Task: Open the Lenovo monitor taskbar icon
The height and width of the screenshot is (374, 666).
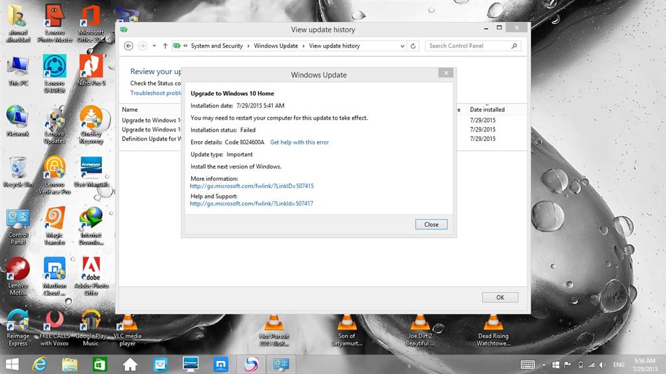Action: (x=191, y=364)
